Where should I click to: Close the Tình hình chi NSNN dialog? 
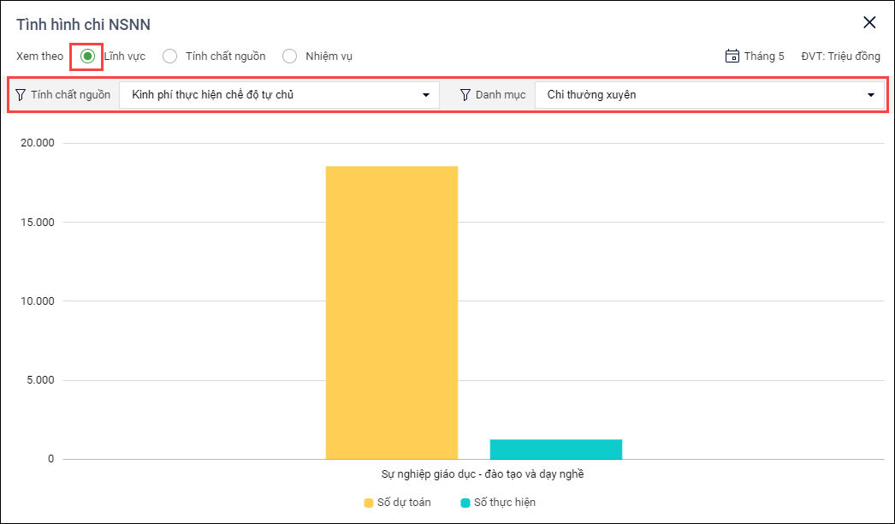point(869,23)
